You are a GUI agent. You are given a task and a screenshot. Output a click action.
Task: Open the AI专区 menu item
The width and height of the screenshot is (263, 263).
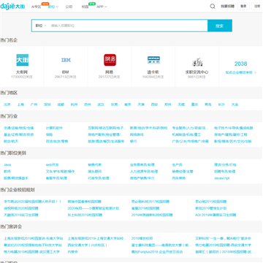point(37,7)
